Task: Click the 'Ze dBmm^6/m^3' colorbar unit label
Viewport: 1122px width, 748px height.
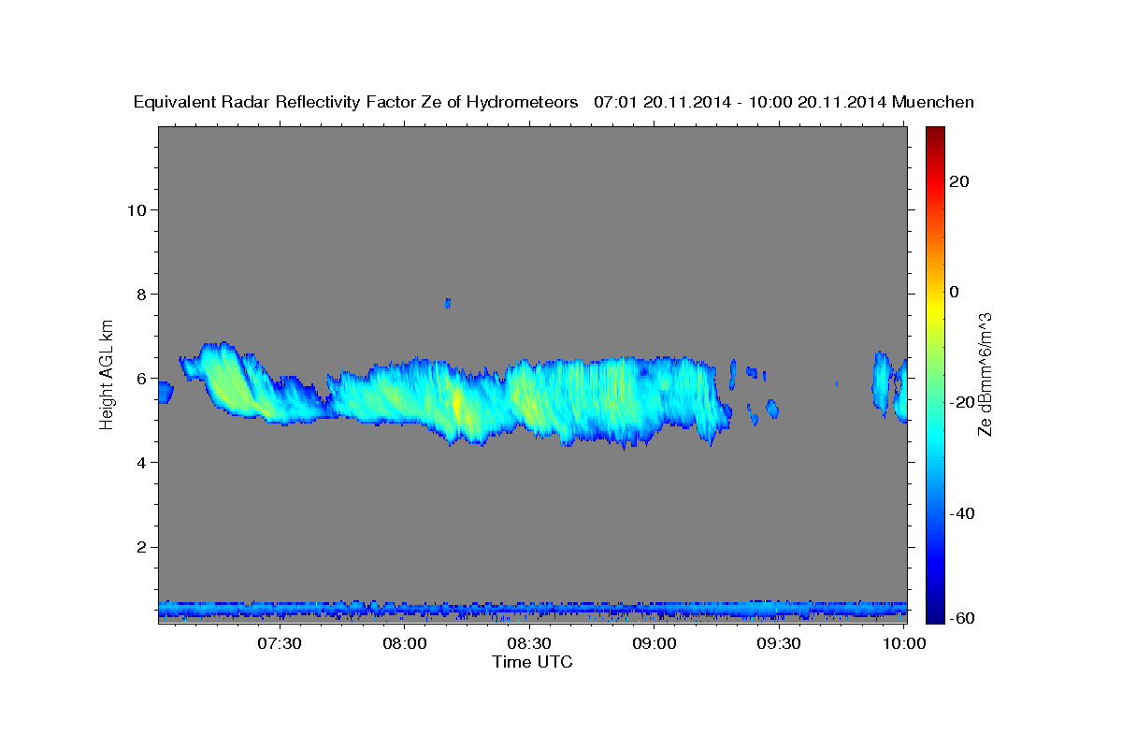Action: [985, 374]
